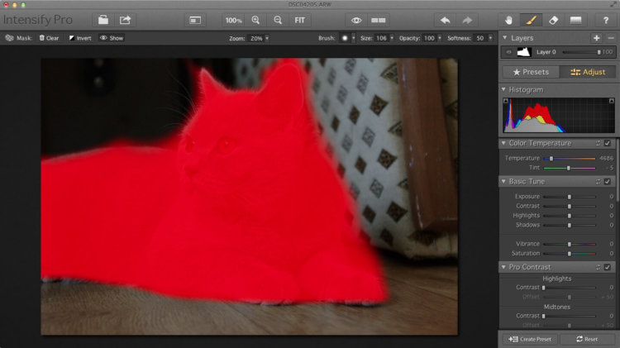The height and width of the screenshot is (348, 620).
Task: Reset Basic Tune section icon
Action: click(x=598, y=182)
